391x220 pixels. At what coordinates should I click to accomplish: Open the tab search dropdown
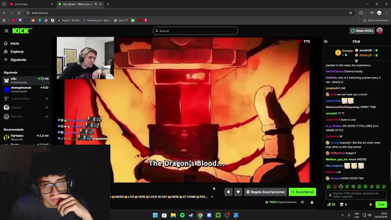click(x=4, y=4)
